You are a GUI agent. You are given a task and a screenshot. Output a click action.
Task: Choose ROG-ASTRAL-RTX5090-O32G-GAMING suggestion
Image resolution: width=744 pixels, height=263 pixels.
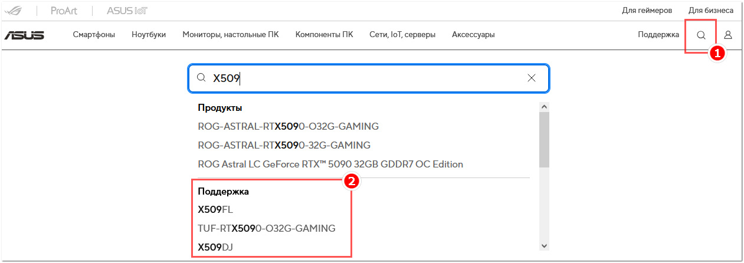(289, 126)
